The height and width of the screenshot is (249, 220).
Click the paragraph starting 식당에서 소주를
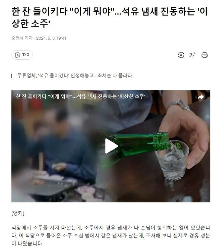111,236
